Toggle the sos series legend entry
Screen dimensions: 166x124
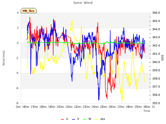point(100,119)
